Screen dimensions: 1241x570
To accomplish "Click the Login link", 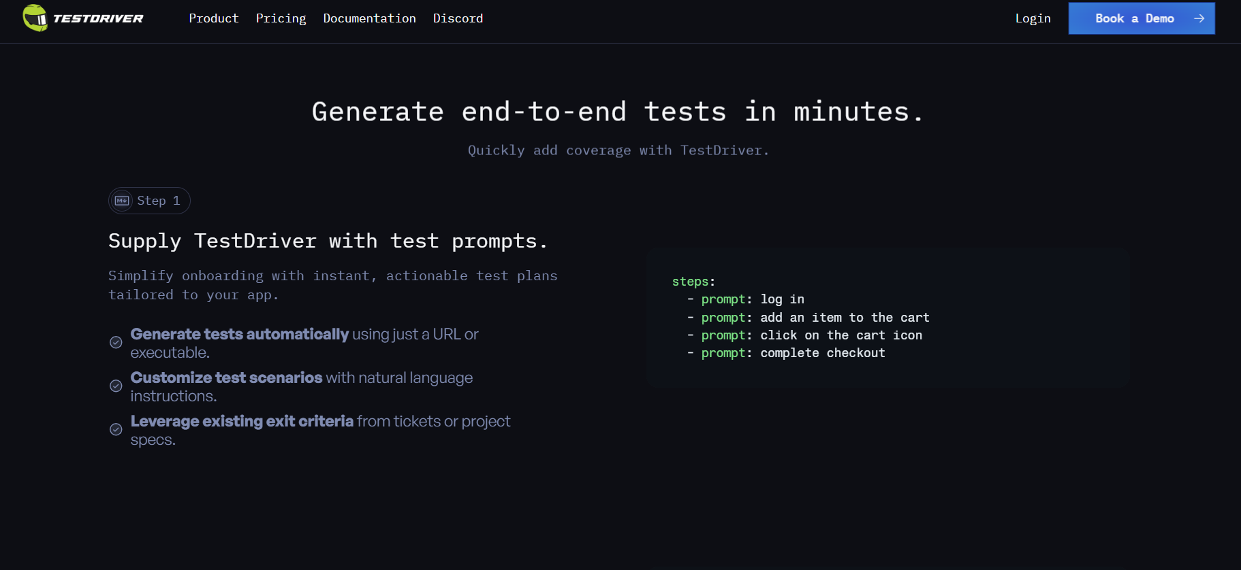I will (x=1033, y=18).
